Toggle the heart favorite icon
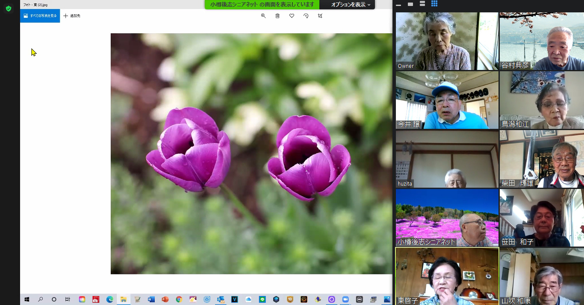Image resolution: width=584 pixels, height=305 pixels. (x=292, y=16)
